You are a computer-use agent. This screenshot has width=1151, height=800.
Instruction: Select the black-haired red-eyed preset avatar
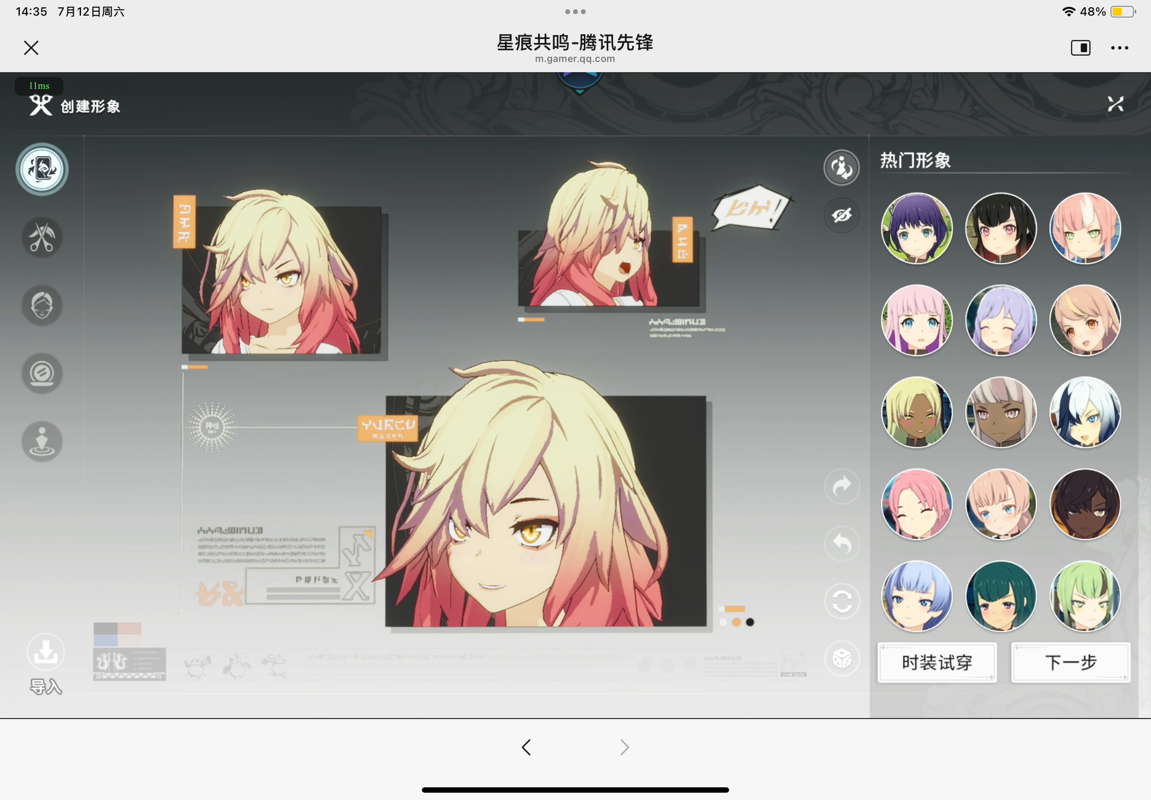click(x=1001, y=229)
